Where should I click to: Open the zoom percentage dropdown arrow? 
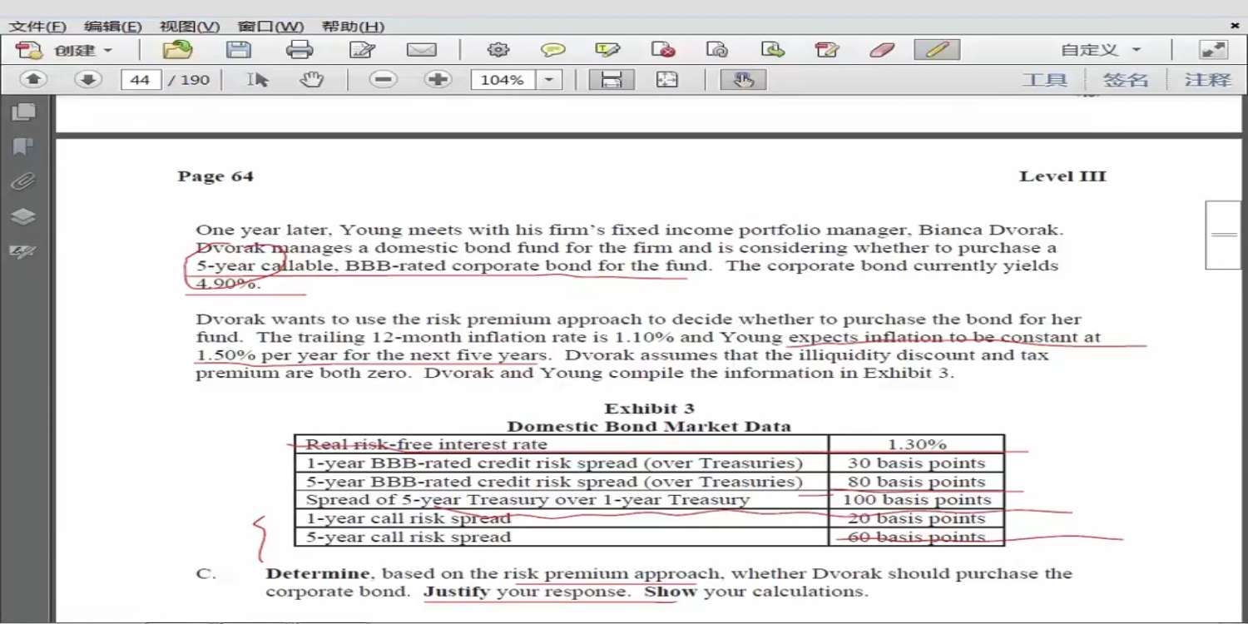(x=549, y=80)
